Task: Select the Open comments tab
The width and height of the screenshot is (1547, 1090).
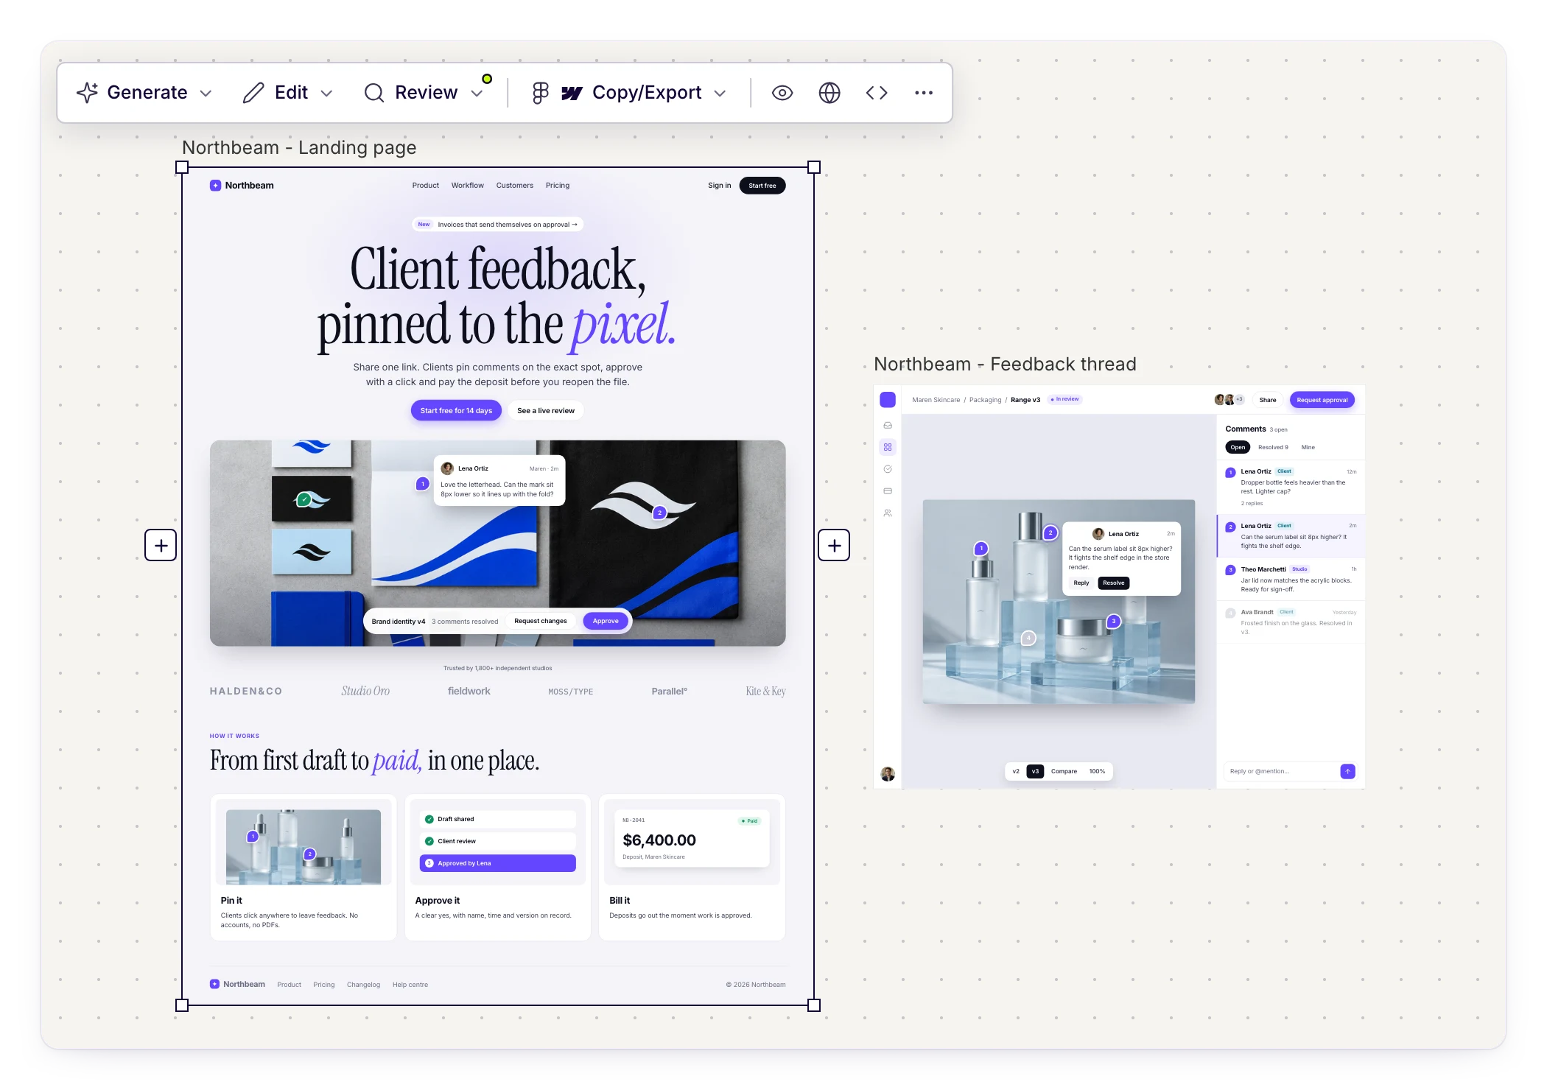Action: [1238, 447]
